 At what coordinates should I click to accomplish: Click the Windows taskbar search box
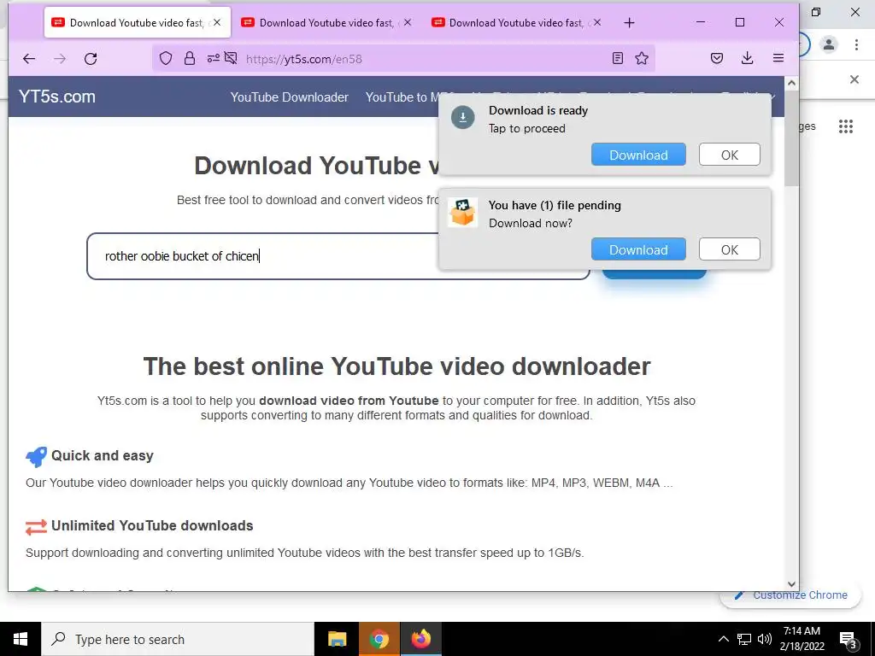click(178, 639)
